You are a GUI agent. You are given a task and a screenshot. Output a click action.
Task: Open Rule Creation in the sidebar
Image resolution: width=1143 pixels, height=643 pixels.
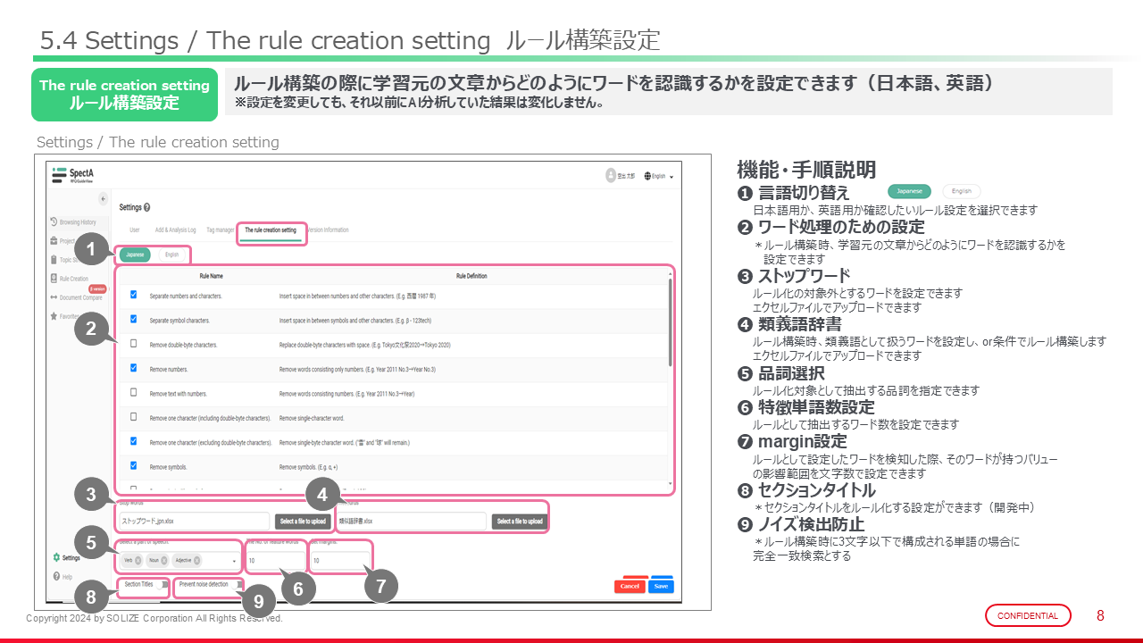(73, 278)
